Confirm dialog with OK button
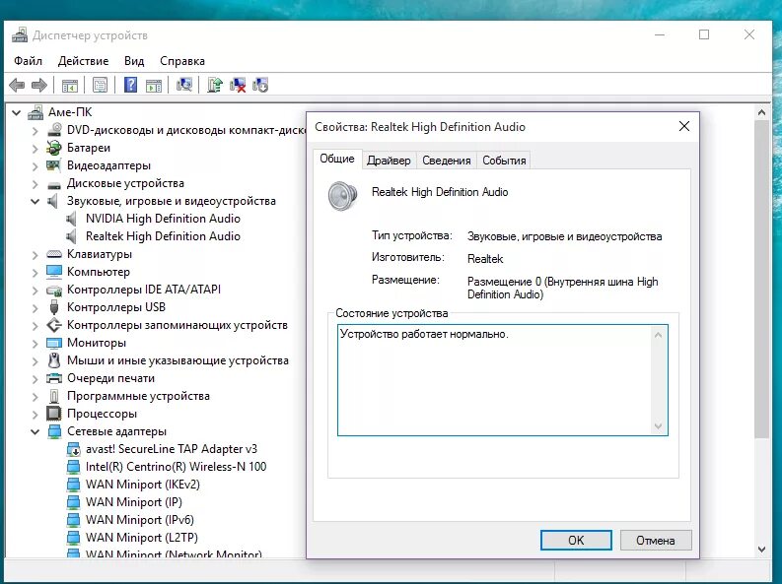This screenshot has height=584, width=782. coord(576,541)
